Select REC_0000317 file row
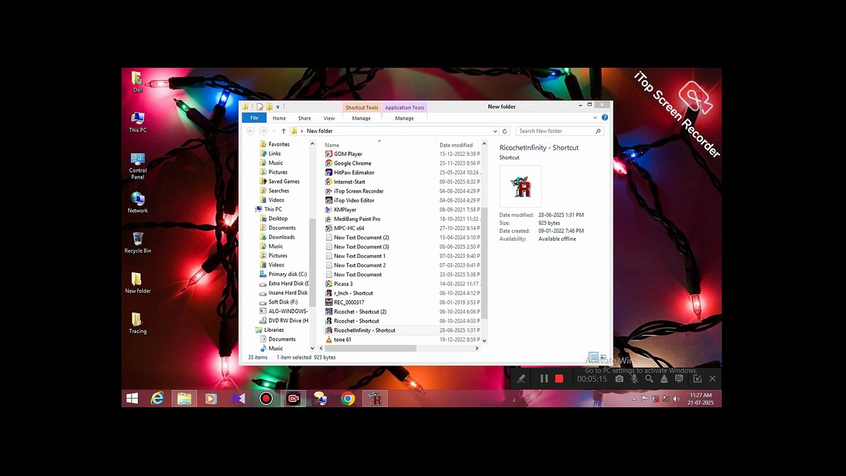Viewport: 846px width, 476px height. tap(403, 302)
